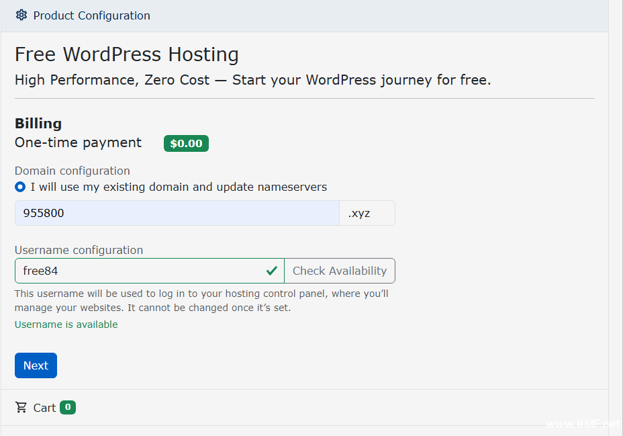Click the "Username is available" status message
Image resolution: width=623 pixels, height=436 pixels.
point(66,324)
